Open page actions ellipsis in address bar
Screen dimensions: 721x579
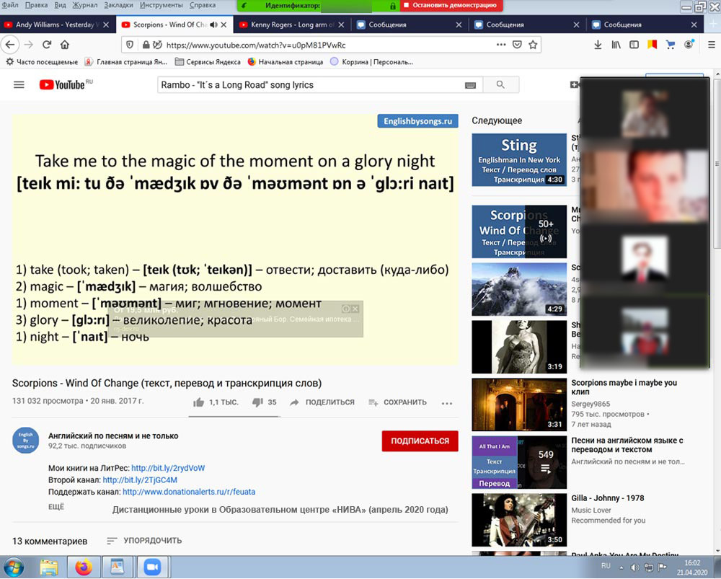coord(501,45)
